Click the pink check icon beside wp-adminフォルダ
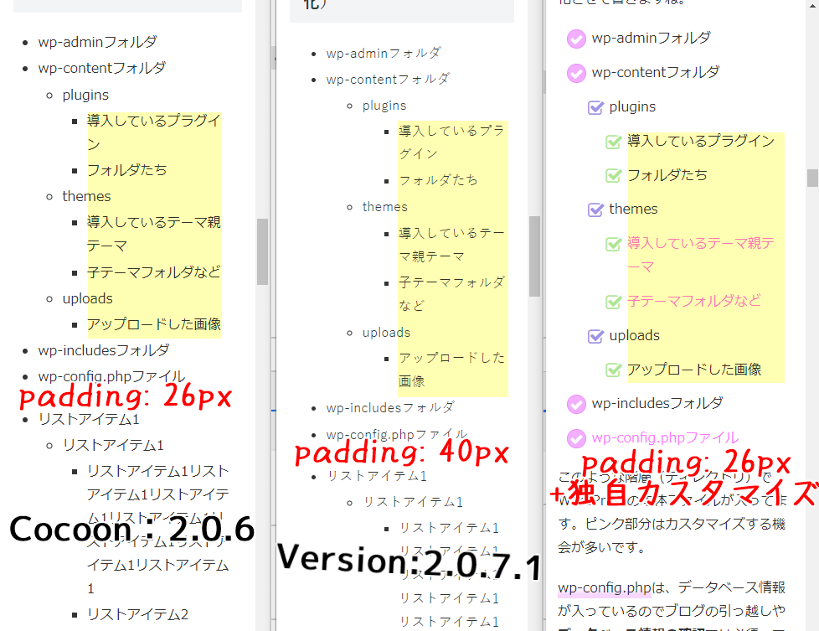 [x=577, y=39]
